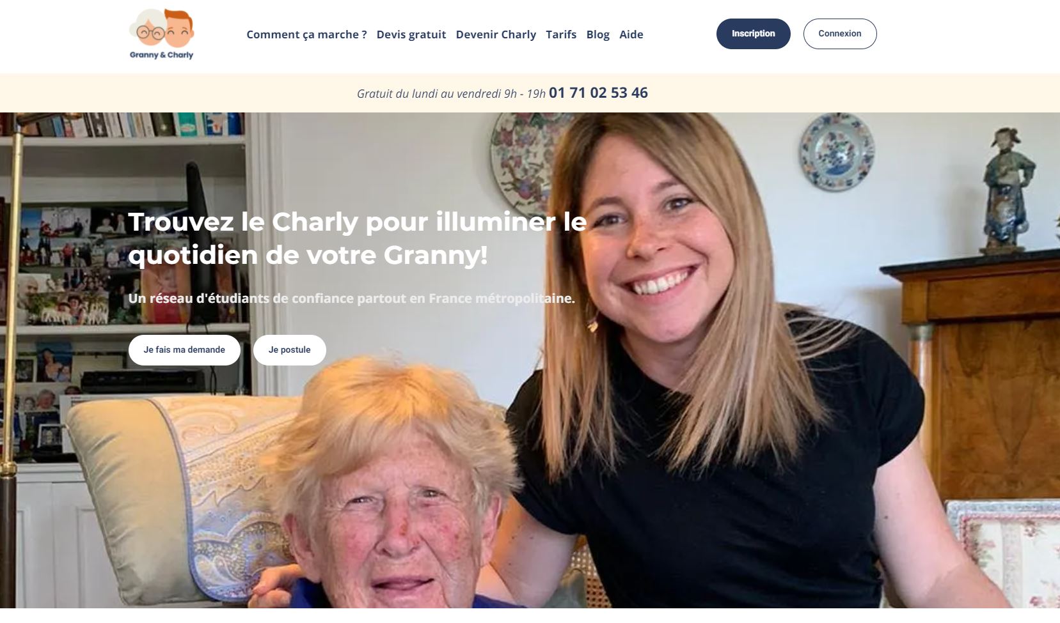The image size is (1060, 623).
Task: Go to Devis gratuit
Action: pos(411,35)
